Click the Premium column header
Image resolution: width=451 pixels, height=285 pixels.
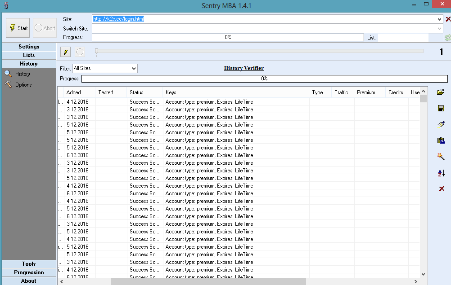tap(370, 92)
